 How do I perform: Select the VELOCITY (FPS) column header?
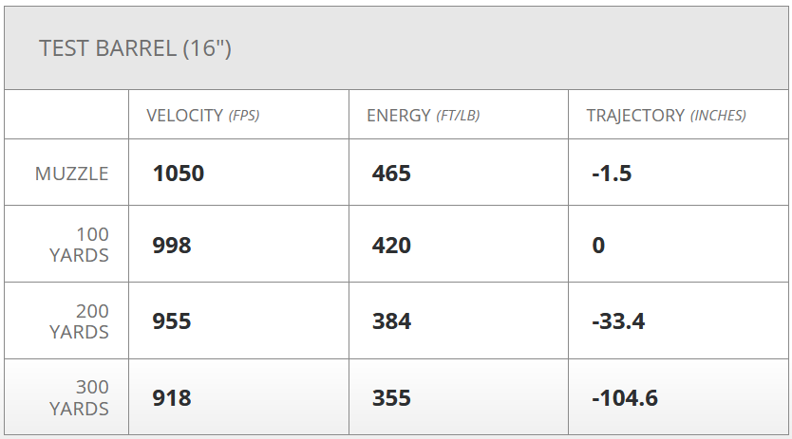202,116
